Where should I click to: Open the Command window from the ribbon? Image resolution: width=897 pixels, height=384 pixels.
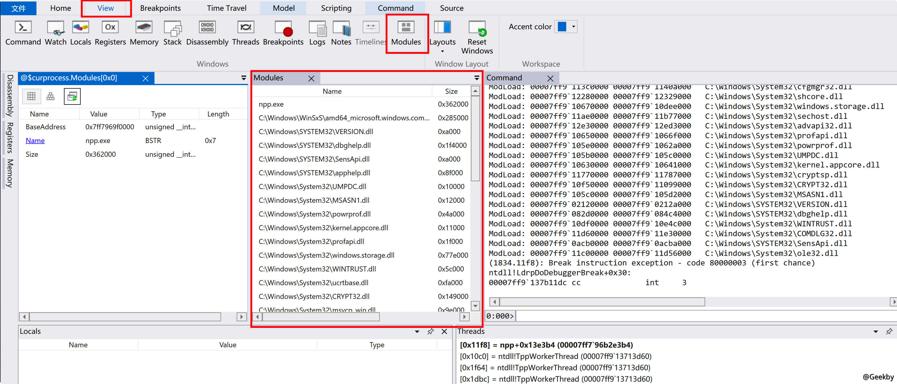23,33
